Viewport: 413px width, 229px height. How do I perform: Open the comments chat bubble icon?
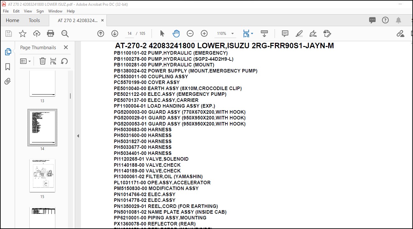[x=372, y=20]
